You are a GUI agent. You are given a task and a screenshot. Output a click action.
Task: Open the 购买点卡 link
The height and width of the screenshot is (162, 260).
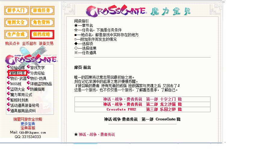[x=12, y=43]
